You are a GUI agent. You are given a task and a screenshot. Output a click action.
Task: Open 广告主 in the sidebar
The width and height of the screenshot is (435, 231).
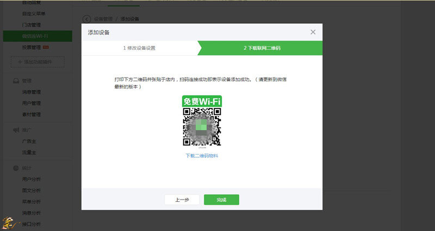point(29,142)
